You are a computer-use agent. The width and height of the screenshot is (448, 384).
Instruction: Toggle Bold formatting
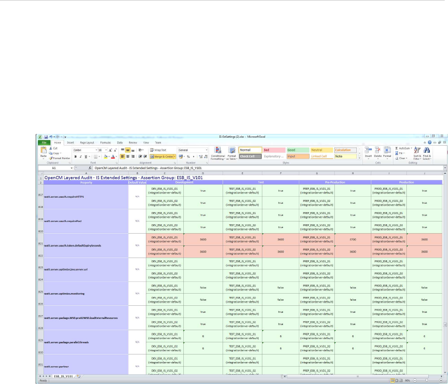[x=75, y=156]
